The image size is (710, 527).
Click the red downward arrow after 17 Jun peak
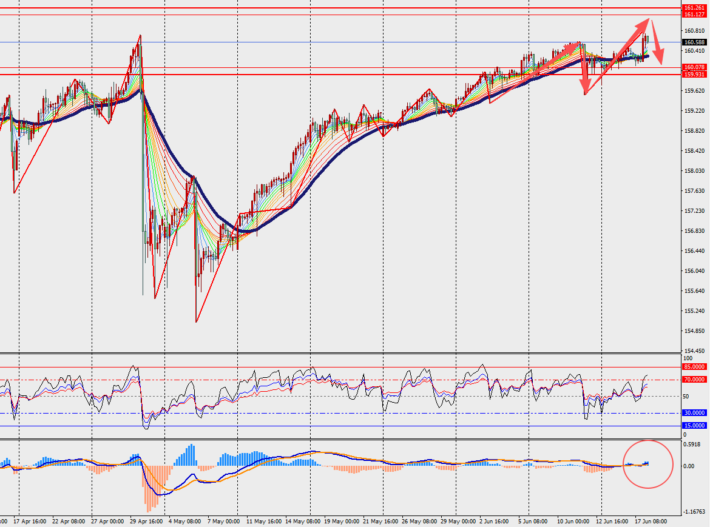click(657, 42)
